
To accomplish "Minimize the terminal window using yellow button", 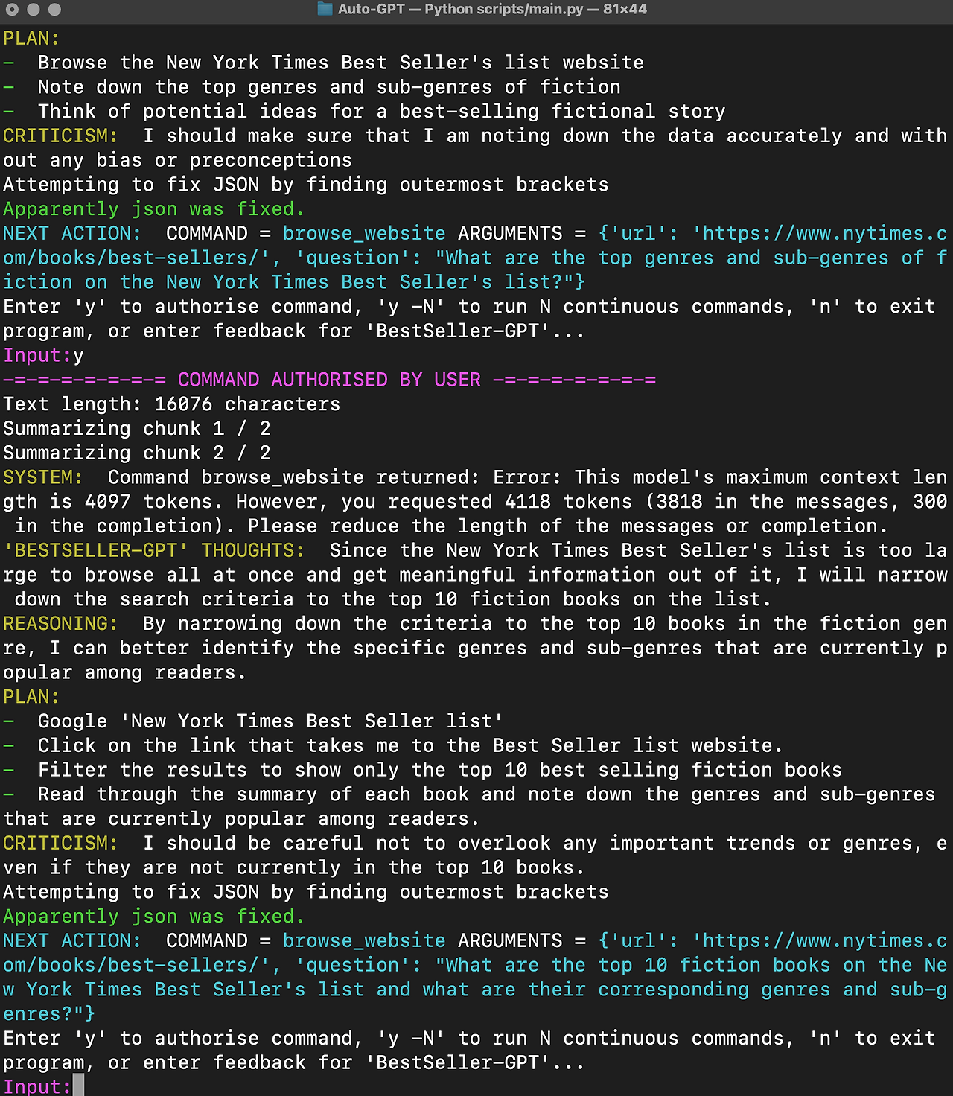I will tap(33, 10).
